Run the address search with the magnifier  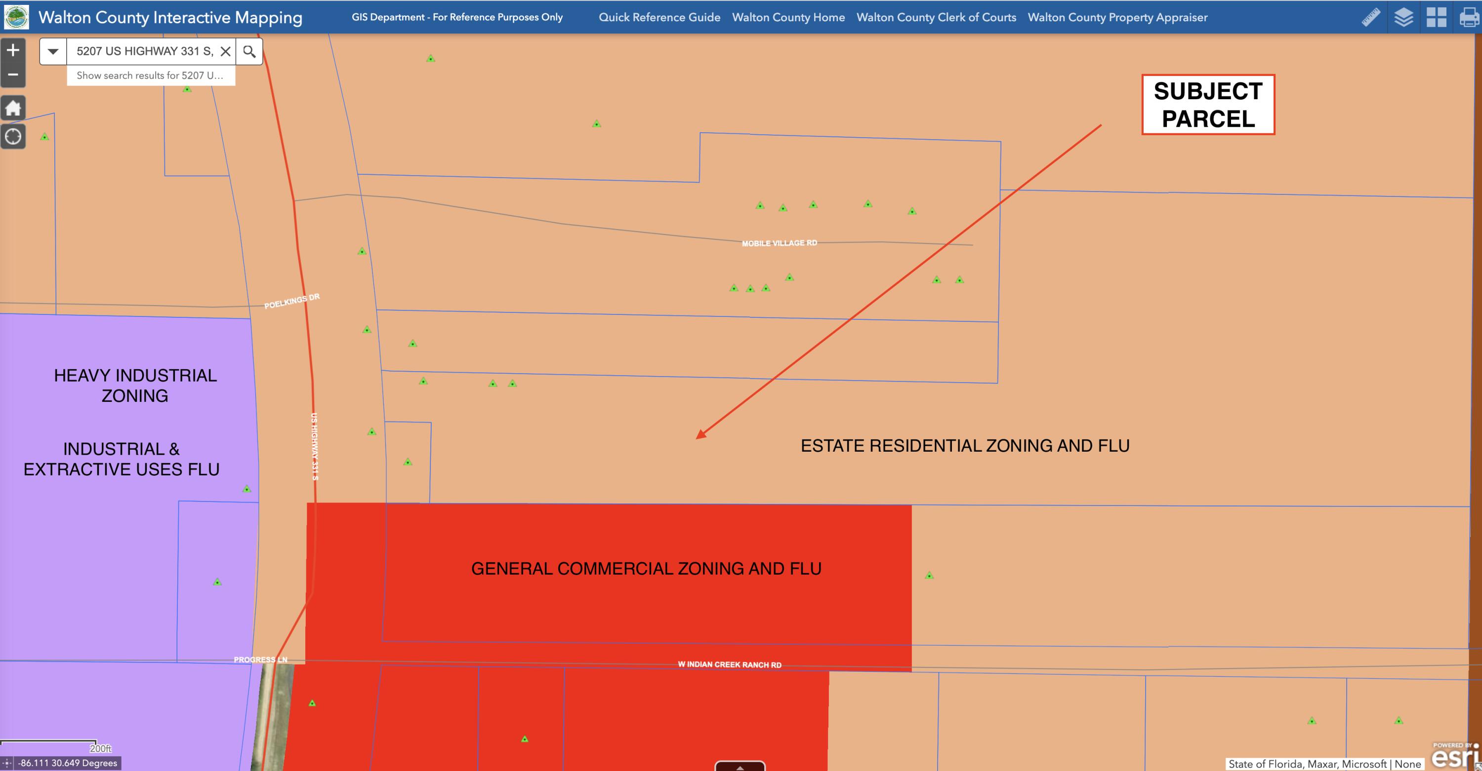(x=249, y=51)
